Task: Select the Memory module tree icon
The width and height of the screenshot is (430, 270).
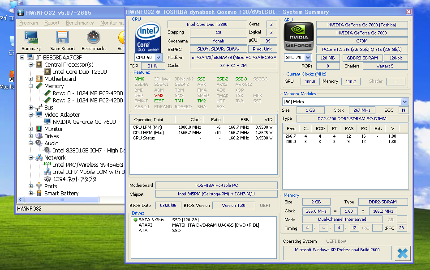Action: 39,86
